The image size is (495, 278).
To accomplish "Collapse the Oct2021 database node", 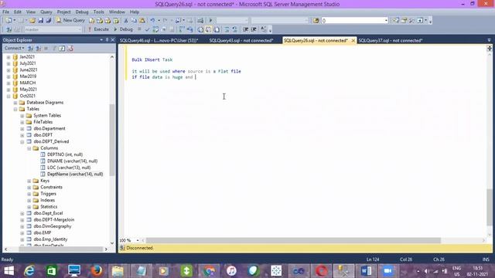I will 9,96.
